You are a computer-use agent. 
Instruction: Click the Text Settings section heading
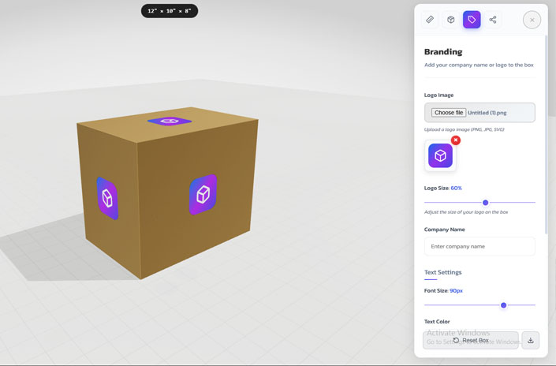click(443, 272)
